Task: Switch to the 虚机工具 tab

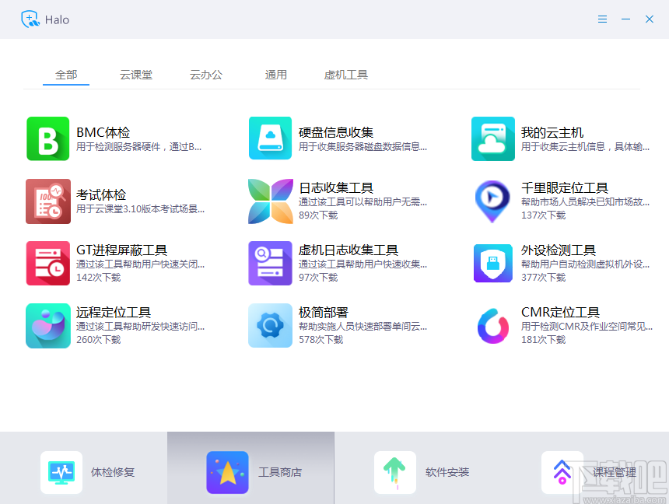Action: [x=345, y=74]
